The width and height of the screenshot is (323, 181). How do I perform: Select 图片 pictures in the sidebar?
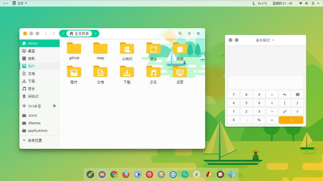[x=31, y=66]
